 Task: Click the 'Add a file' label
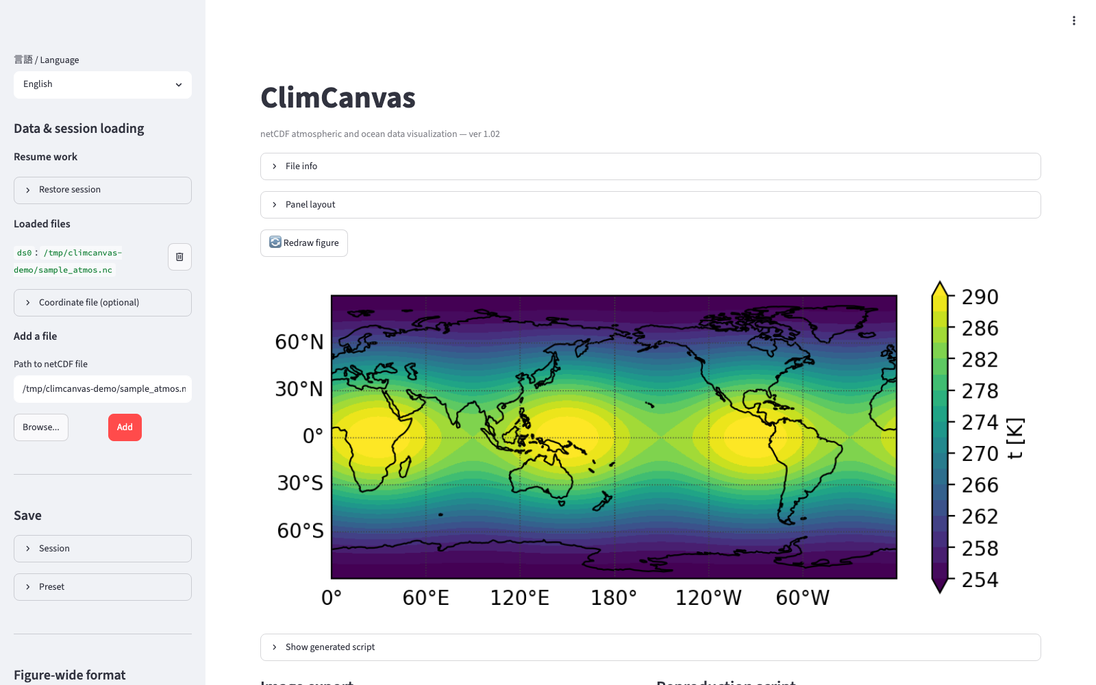(36, 336)
